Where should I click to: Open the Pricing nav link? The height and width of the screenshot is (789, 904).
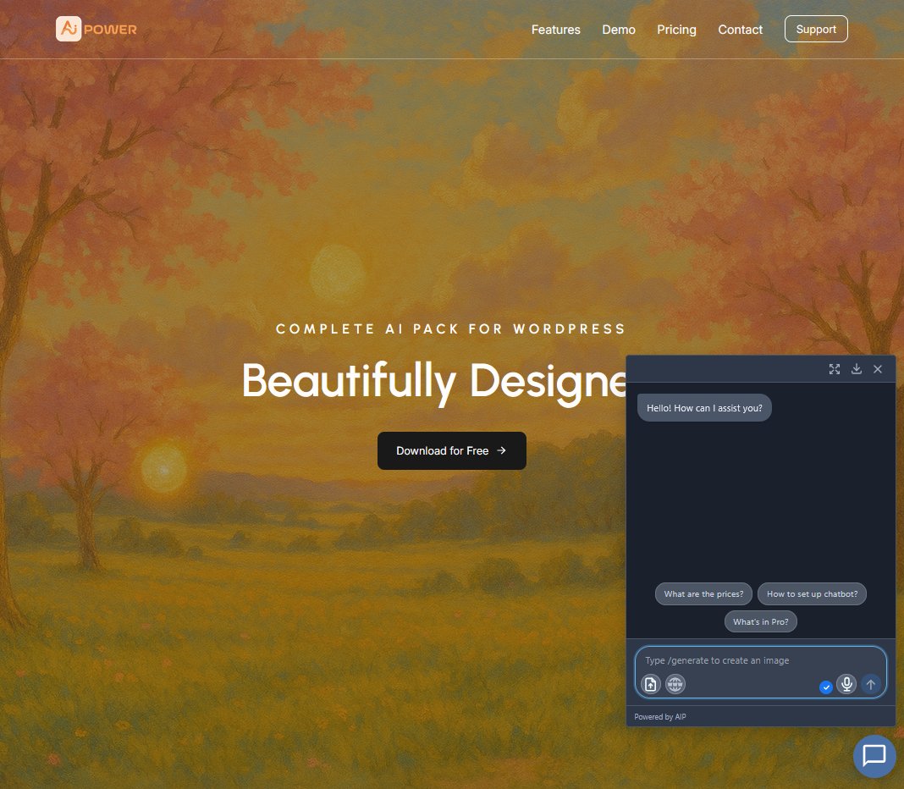[x=676, y=30]
